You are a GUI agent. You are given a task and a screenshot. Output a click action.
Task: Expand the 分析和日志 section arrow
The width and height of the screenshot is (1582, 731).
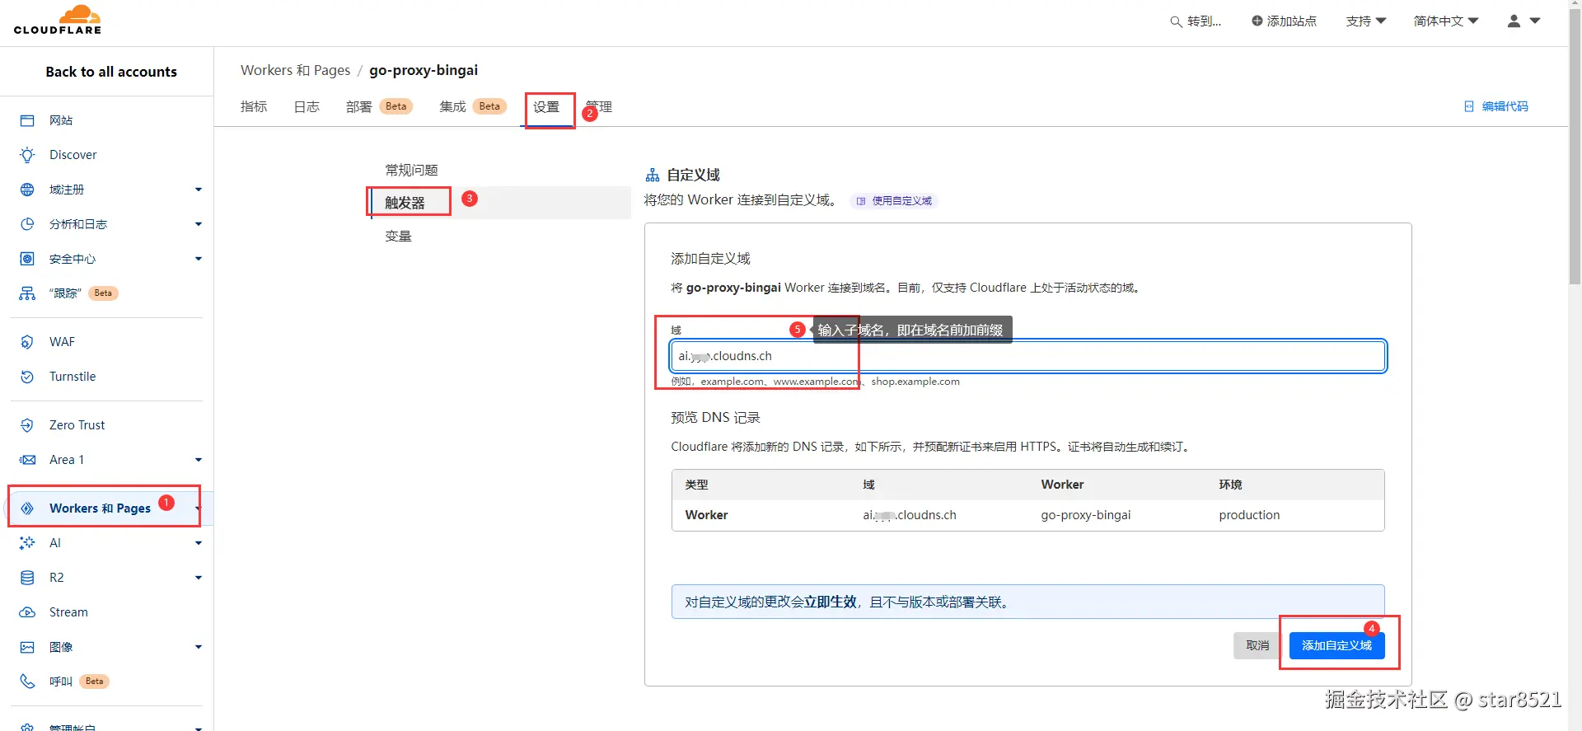point(199,224)
